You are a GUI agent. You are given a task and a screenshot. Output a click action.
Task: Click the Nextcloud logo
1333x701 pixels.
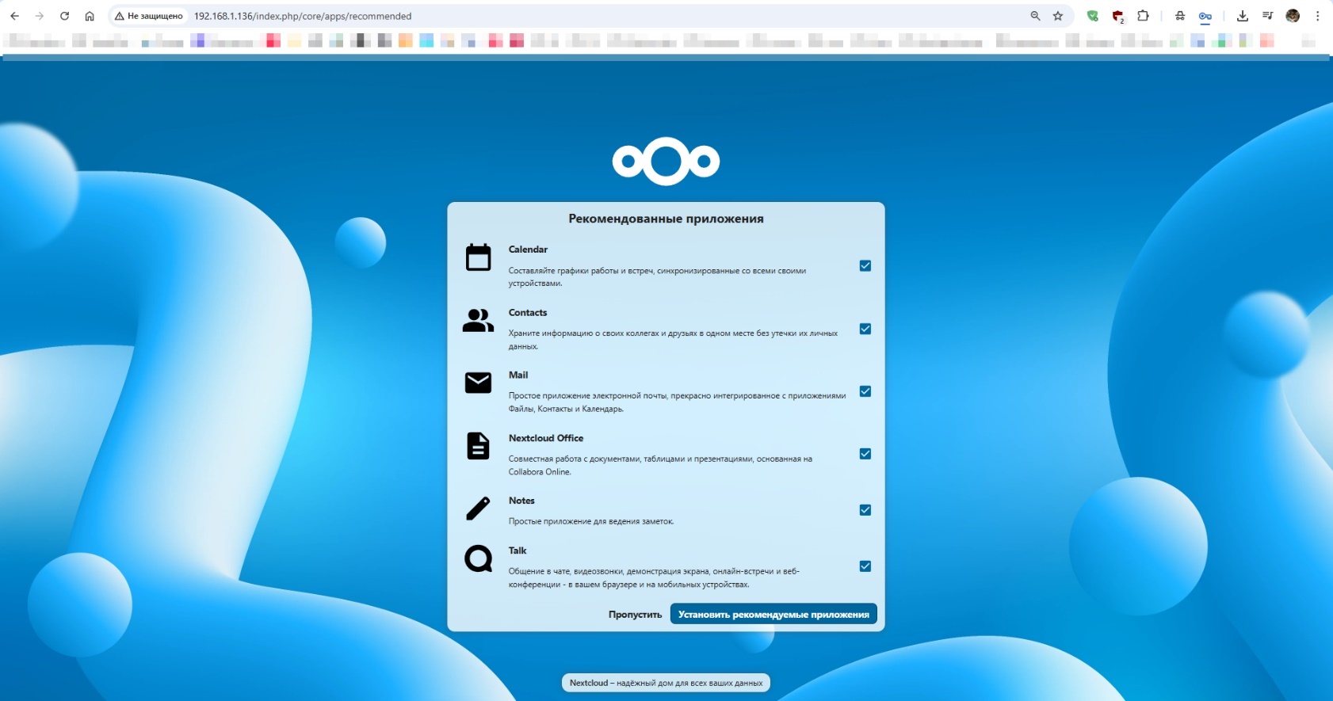pyautogui.click(x=666, y=162)
